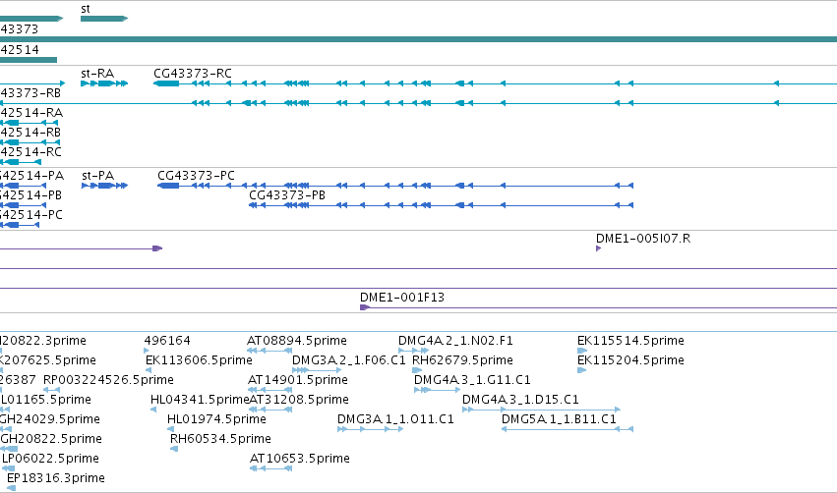Select DMG4A3_1.G11.C1 label
Image resolution: width=837 pixels, height=493 pixels.
click(472, 379)
